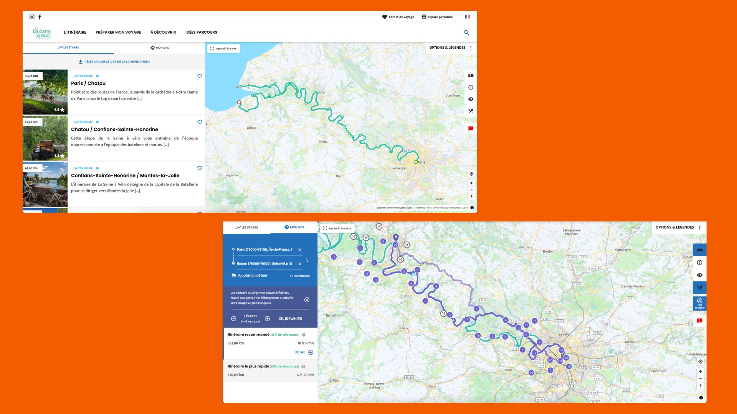The height and width of the screenshot is (414, 737).
Task: Open the PRÉPARER MON VOYAGE menu
Action: [118, 33]
